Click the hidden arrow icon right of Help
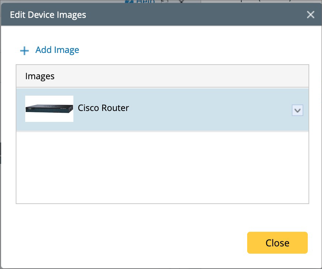Screen dimensions: 322x269 tap(164, 2)
